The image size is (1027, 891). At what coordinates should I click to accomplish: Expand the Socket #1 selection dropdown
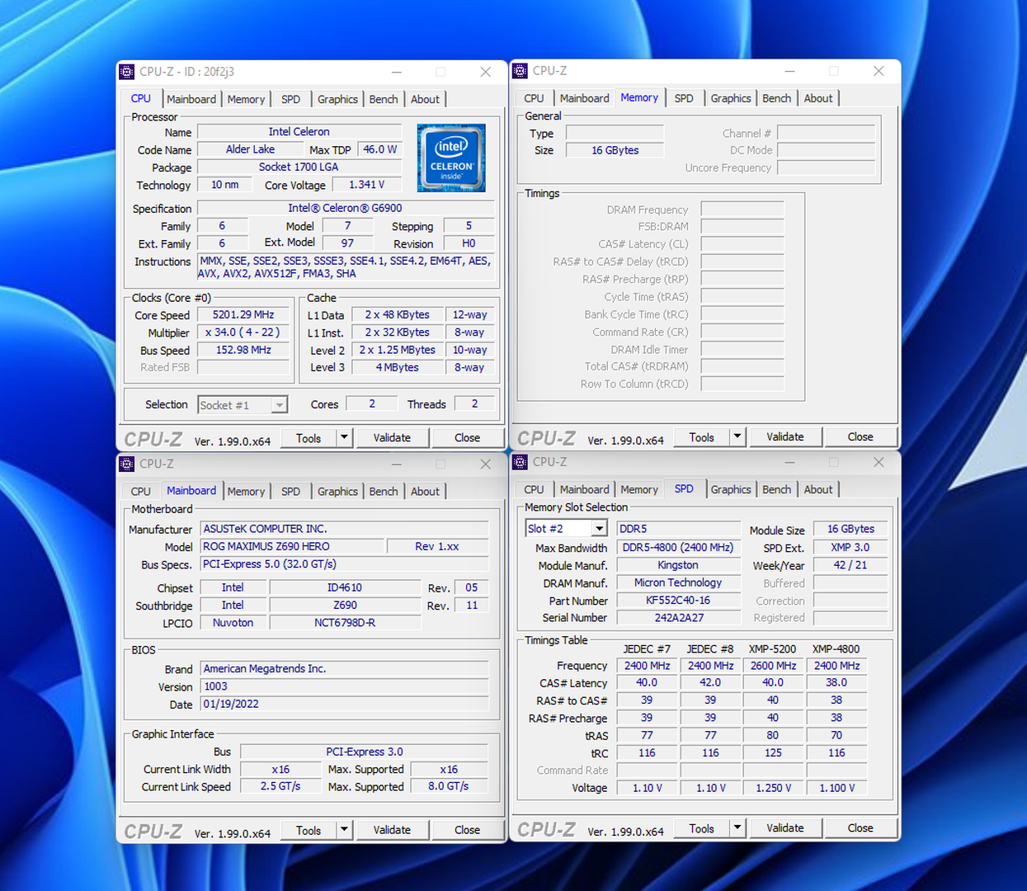pos(280,405)
